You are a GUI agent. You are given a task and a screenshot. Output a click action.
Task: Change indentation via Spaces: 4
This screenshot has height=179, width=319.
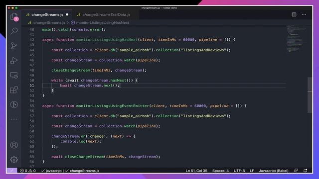(x=220, y=171)
